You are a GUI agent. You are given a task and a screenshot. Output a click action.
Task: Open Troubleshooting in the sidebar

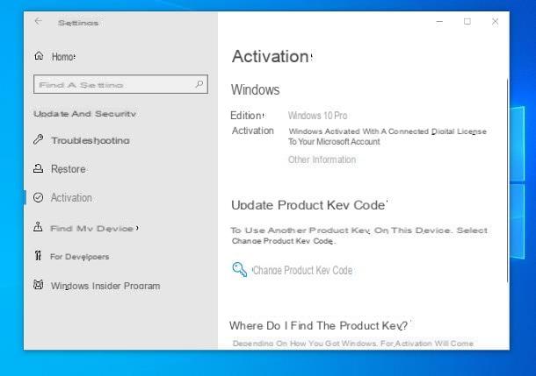point(91,140)
